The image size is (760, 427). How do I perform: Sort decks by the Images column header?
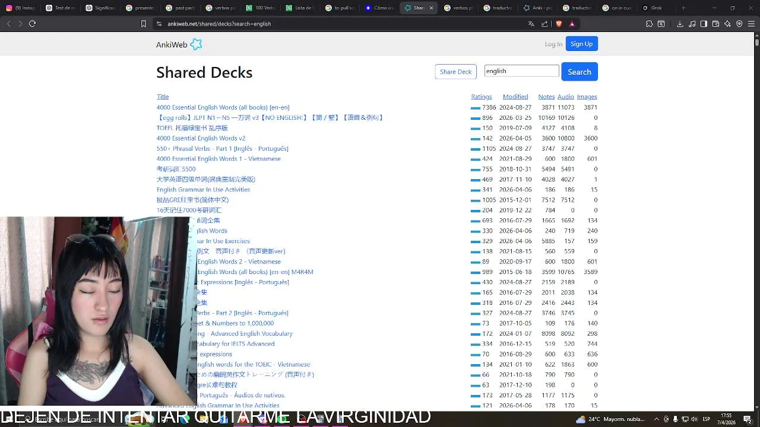tap(587, 97)
